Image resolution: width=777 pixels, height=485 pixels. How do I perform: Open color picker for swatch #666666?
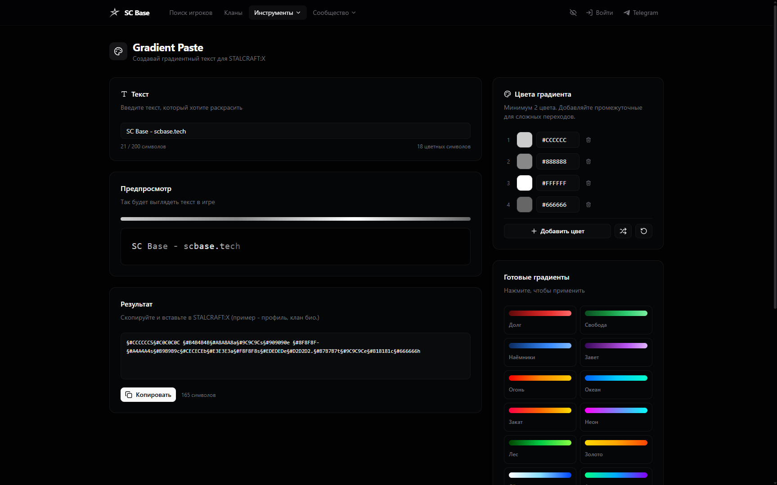525,205
